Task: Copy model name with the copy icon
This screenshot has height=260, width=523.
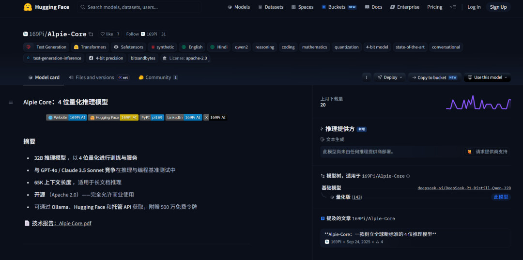Action: [91, 34]
